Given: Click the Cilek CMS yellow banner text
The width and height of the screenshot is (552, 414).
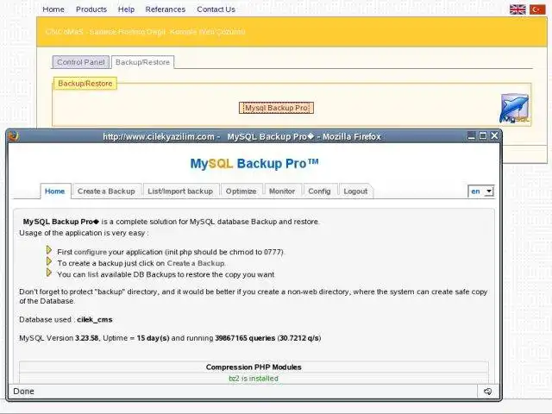Looking at the screenshot, I should coord(146,32).
